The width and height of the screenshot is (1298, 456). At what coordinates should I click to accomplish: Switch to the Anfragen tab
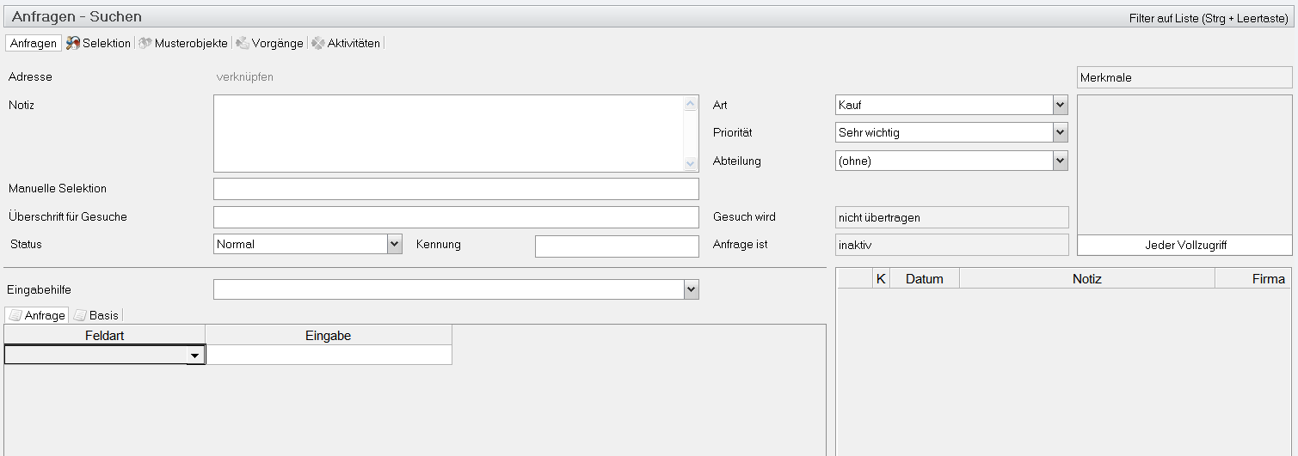(34, 43)
